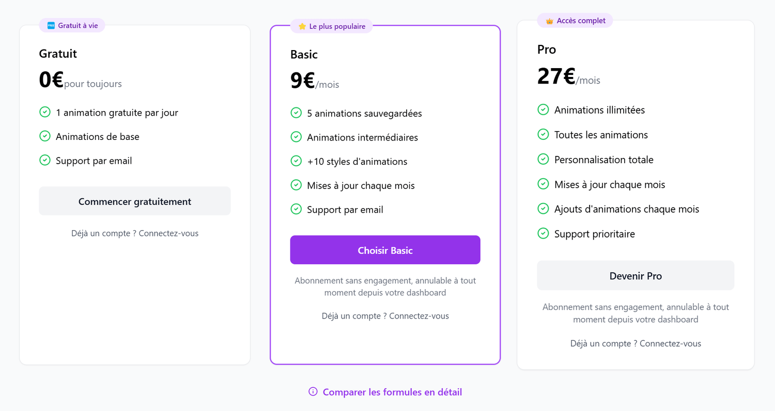Image resolution: width=775 pixels, height=411 pixels.
Task: Click the info icon beside "Comparer les formules"
Action: [313, 392]
